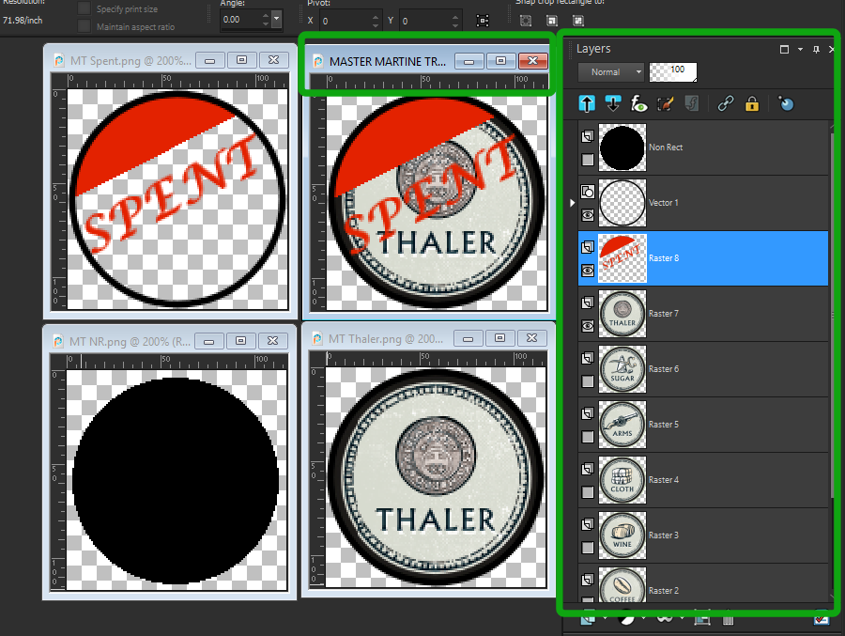Click the lock transparency padlock icon
Viewport: 845px width, 636px height.
751,104
